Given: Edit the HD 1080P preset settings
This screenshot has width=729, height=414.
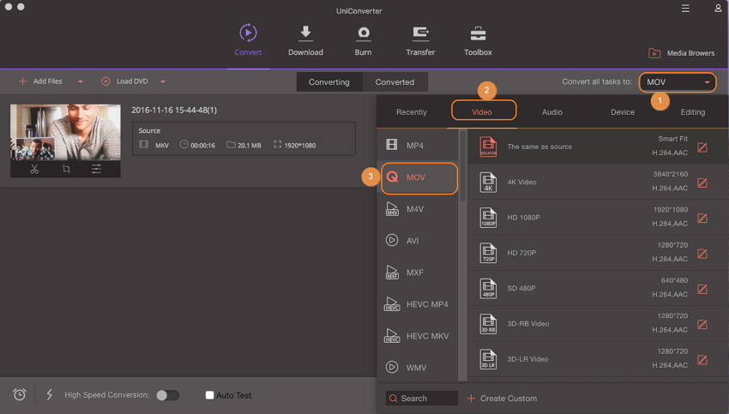Looking at the screenshot, I should (702, 219).
